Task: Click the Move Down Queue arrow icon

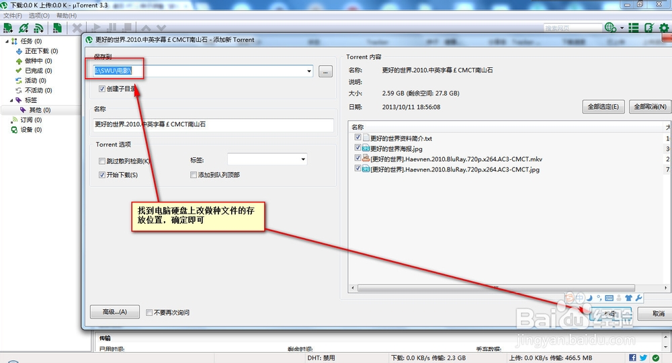Action: coord(161,28)
